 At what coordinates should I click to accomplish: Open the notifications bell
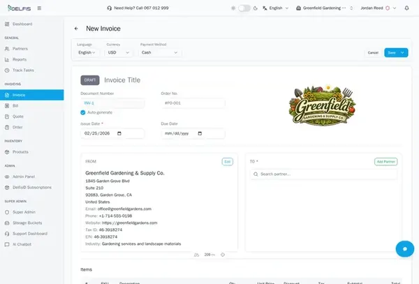[406, 8]
